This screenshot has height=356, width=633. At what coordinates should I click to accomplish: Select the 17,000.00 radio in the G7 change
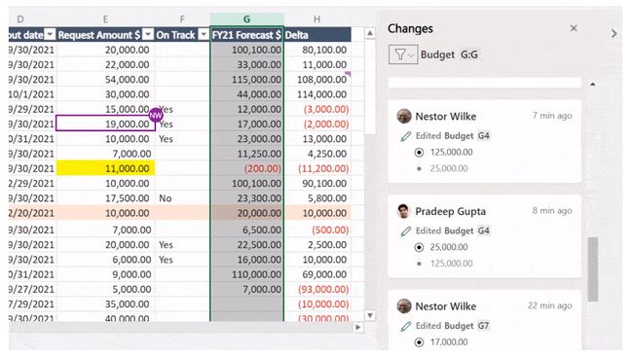[419, 342]
